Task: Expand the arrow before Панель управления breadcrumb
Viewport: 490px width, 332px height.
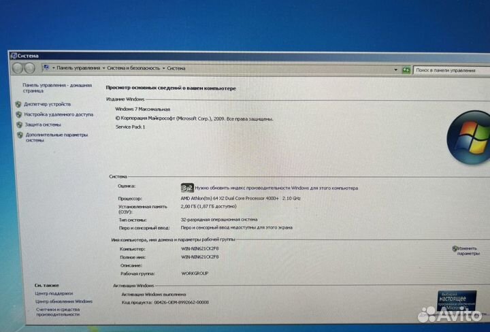Action: (54, 68)
